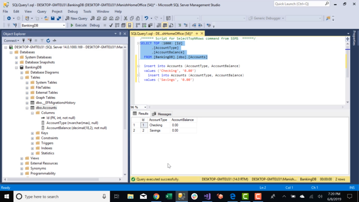The height and width of the screenshot is (202, 359).
Task: Expand the System Databases node
Action: pyautogui.click(x=16, y=57)
